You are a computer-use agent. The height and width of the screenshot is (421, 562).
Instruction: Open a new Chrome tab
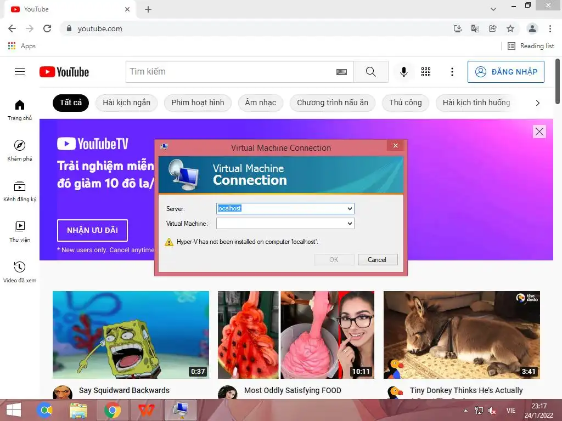coord(148,9)
